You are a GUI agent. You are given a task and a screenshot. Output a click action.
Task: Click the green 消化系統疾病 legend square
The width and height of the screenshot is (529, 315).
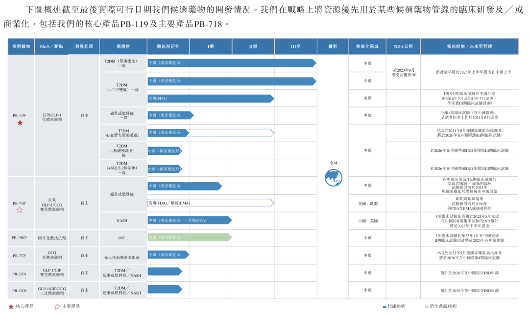(427, 307)
